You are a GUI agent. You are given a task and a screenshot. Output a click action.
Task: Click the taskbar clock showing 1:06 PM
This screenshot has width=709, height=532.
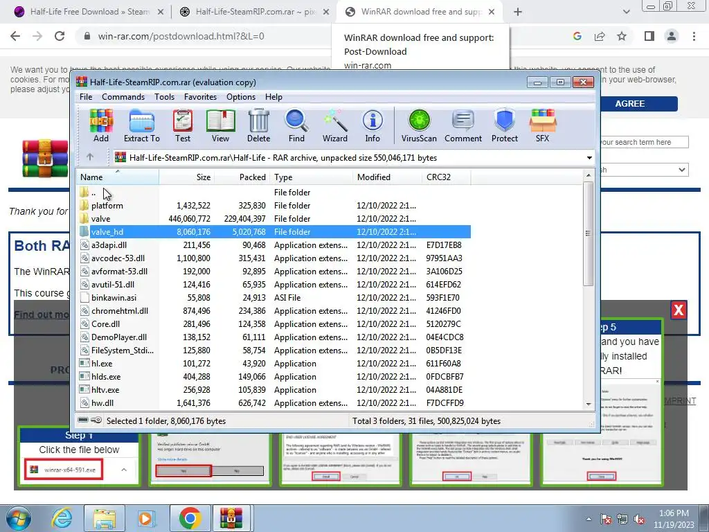[673, 519]
